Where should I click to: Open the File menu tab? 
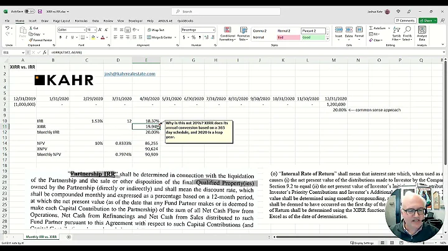(7, 21)
